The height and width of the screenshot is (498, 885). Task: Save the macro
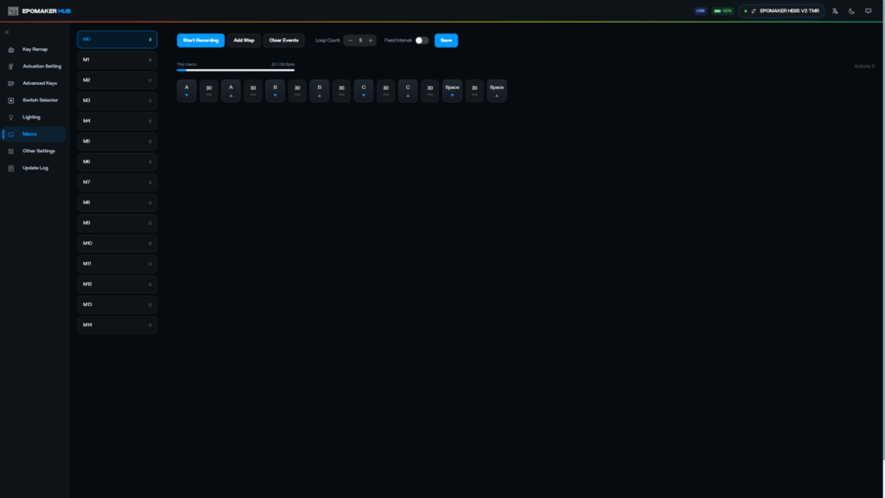click(x=446, y=40)
